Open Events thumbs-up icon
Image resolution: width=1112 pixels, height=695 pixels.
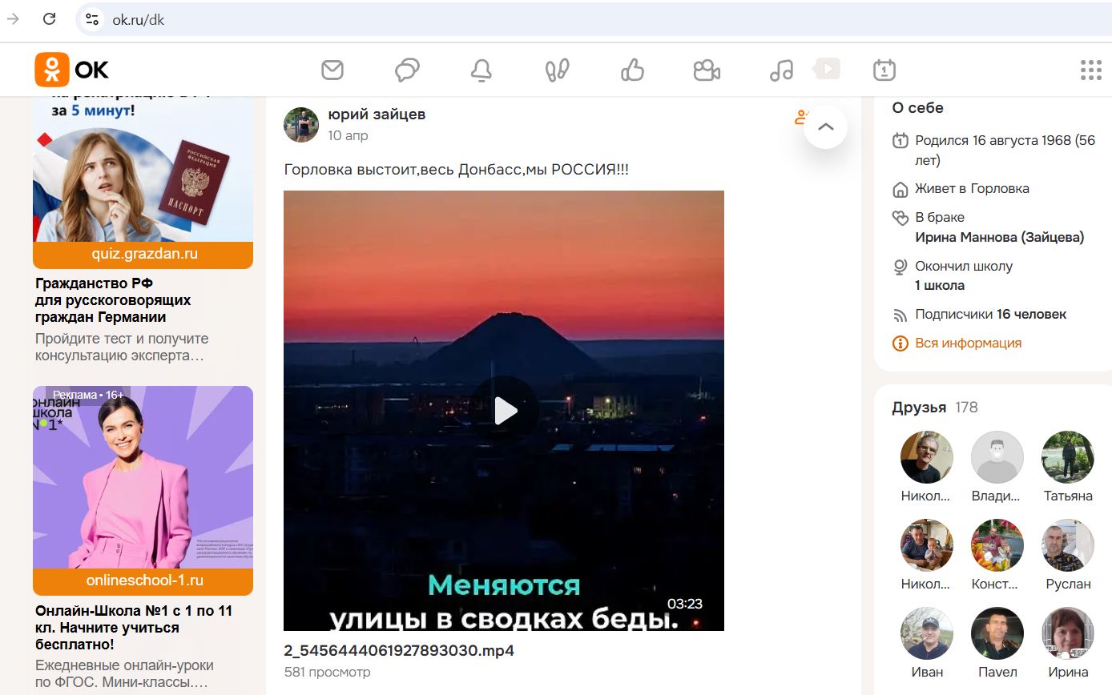click(632, 70)
